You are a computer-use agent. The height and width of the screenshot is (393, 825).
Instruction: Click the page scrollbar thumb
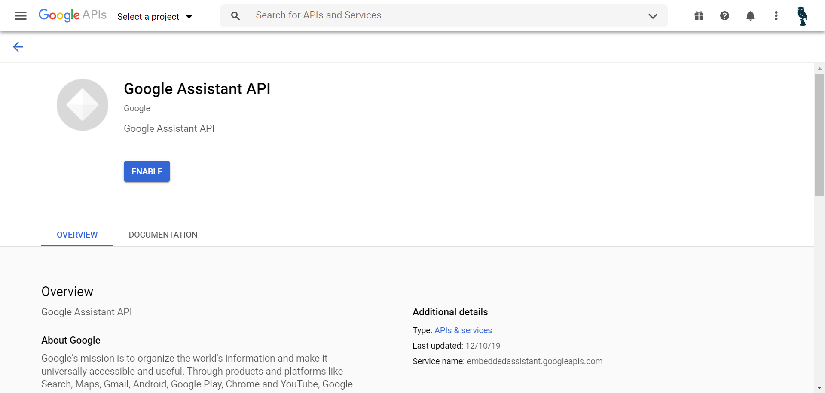pyautogui.click(x=819, y=134)
